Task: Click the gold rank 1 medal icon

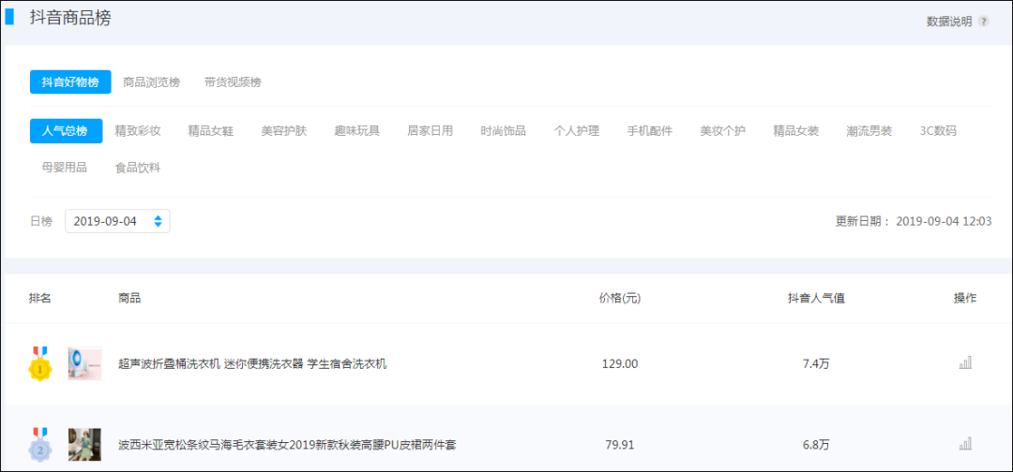Action: (x=40, y=363)
